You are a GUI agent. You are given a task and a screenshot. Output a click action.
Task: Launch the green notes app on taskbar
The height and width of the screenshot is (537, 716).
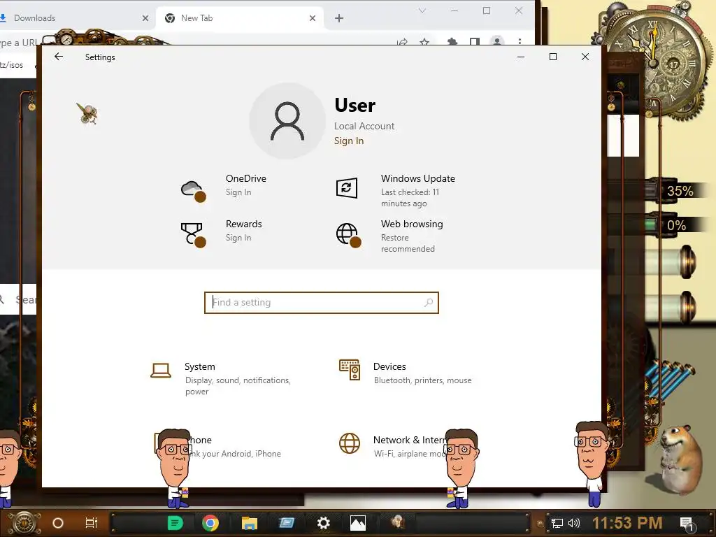coord(175,523)
